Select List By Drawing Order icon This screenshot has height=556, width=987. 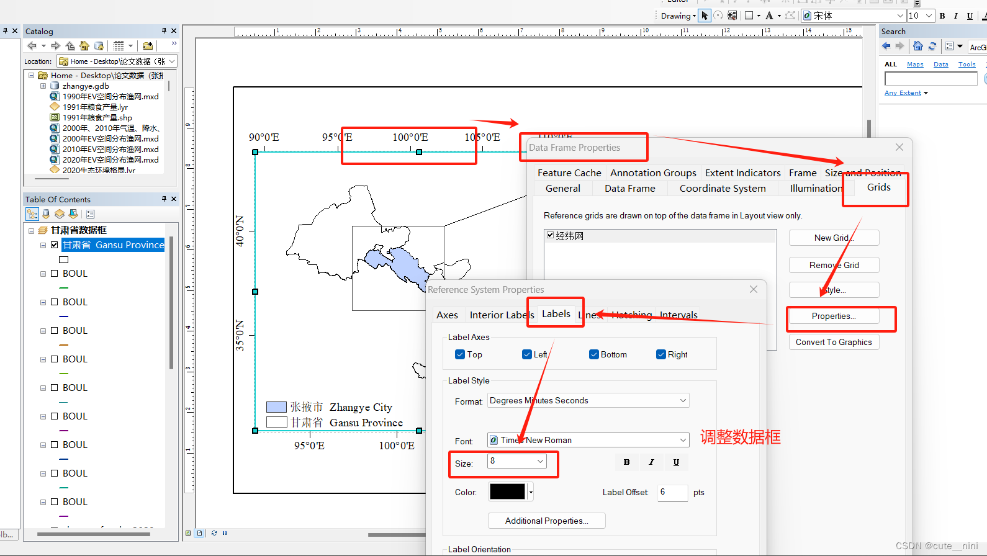tap(32, 214)
